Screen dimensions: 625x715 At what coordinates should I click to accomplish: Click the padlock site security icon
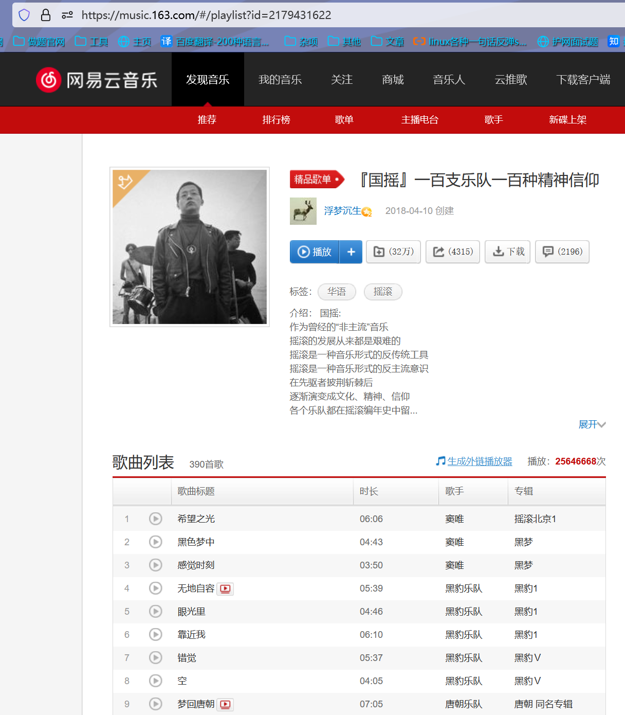(x=46, y=15)
